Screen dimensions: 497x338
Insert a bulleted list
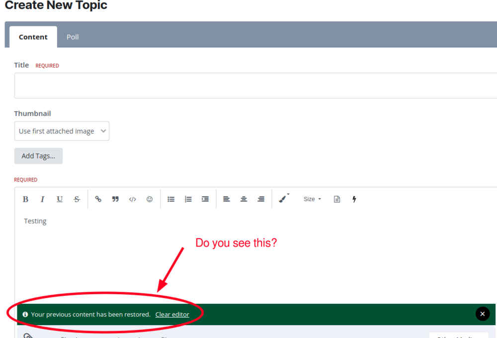click(x=171, y=199)
